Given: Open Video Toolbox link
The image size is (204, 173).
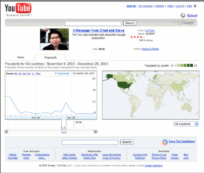Looking at the screenshot, I should (x=69, y=158).
